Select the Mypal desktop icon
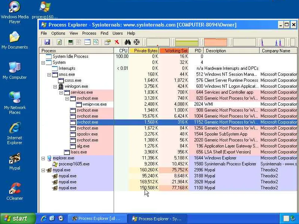Image resolution: width=299 pixels, height=224 pixels. [x=15, y=161]
